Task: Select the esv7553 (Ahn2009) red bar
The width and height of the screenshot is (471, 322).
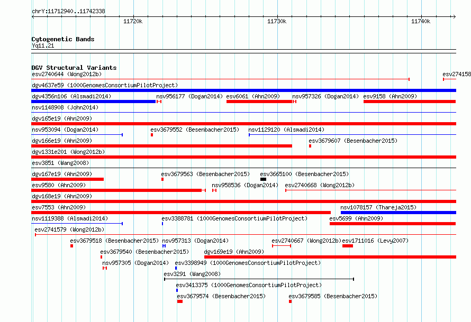Action: click(181, 213)
